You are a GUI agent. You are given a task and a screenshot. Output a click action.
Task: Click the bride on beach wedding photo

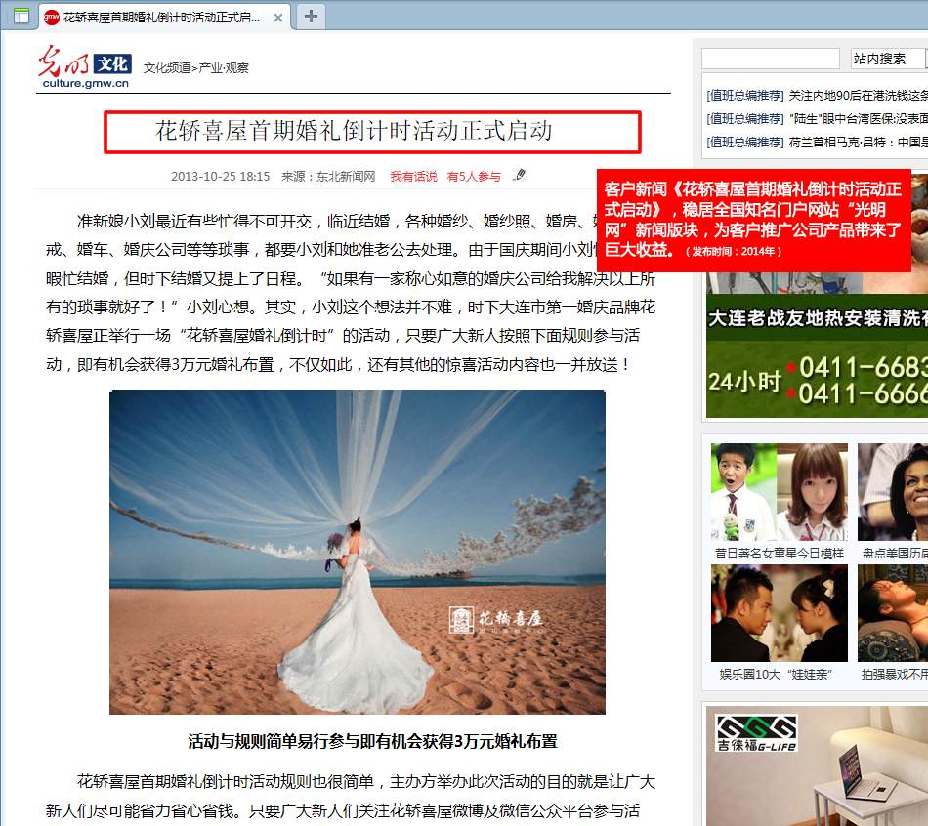tap(357, 552)
